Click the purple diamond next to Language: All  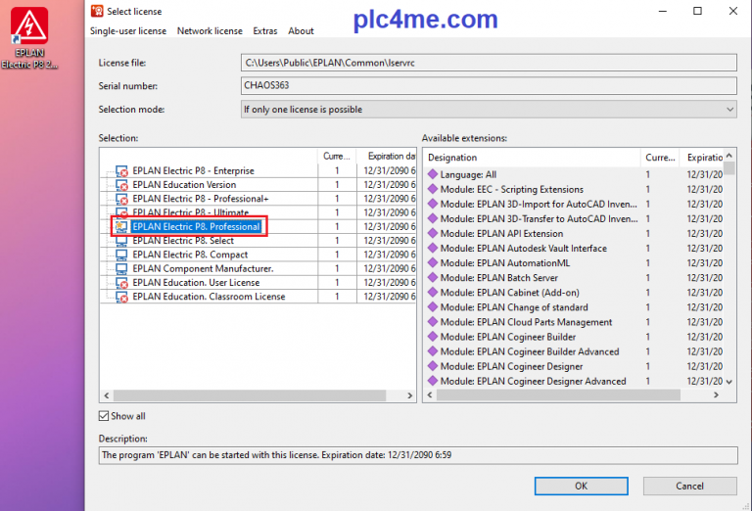(x=432, y=174)
